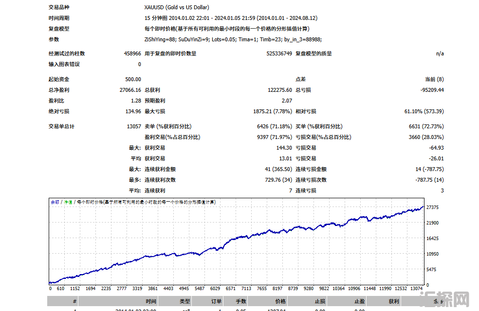Click the gross profit value 122275.60

pyautogui.click(x=280, y=90)
